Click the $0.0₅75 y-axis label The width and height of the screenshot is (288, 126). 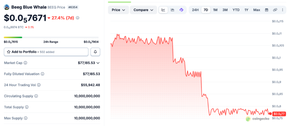coord(278,118)
